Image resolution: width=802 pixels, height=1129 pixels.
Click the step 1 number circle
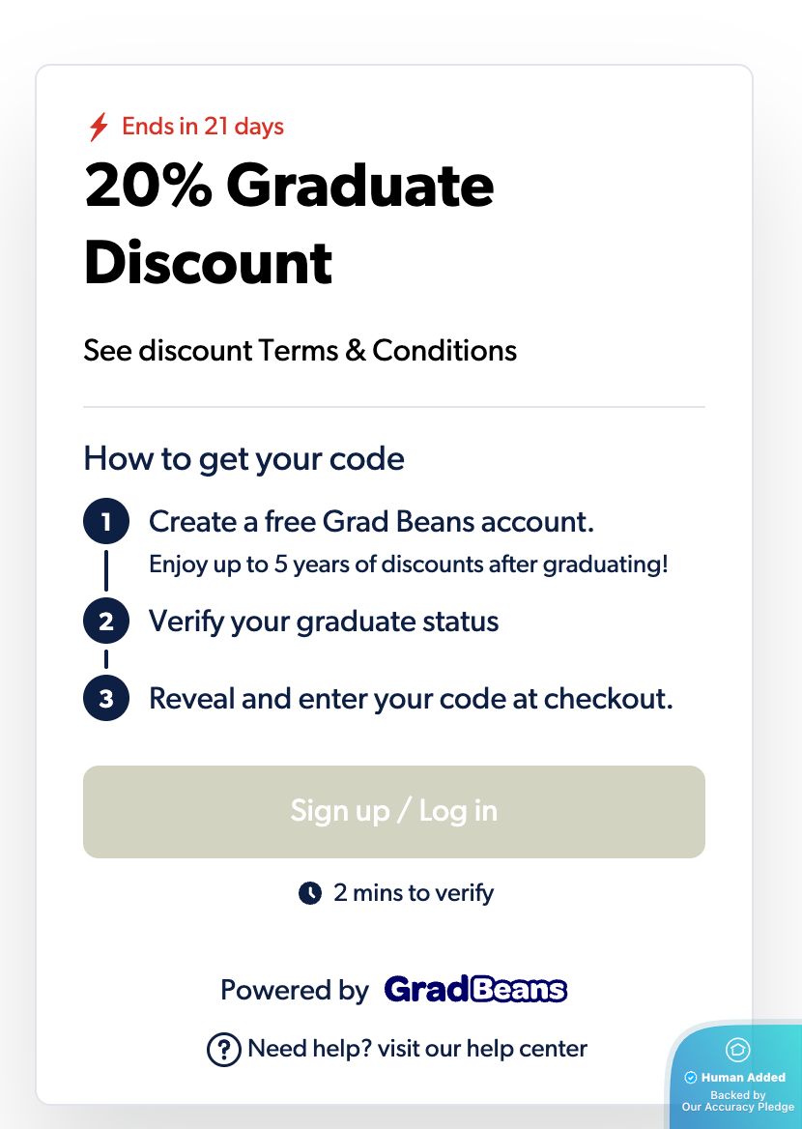click(x=106, y=521)
